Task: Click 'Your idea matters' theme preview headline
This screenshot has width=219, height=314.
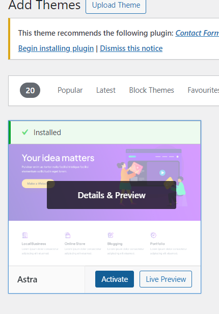Action: (58, 158)
